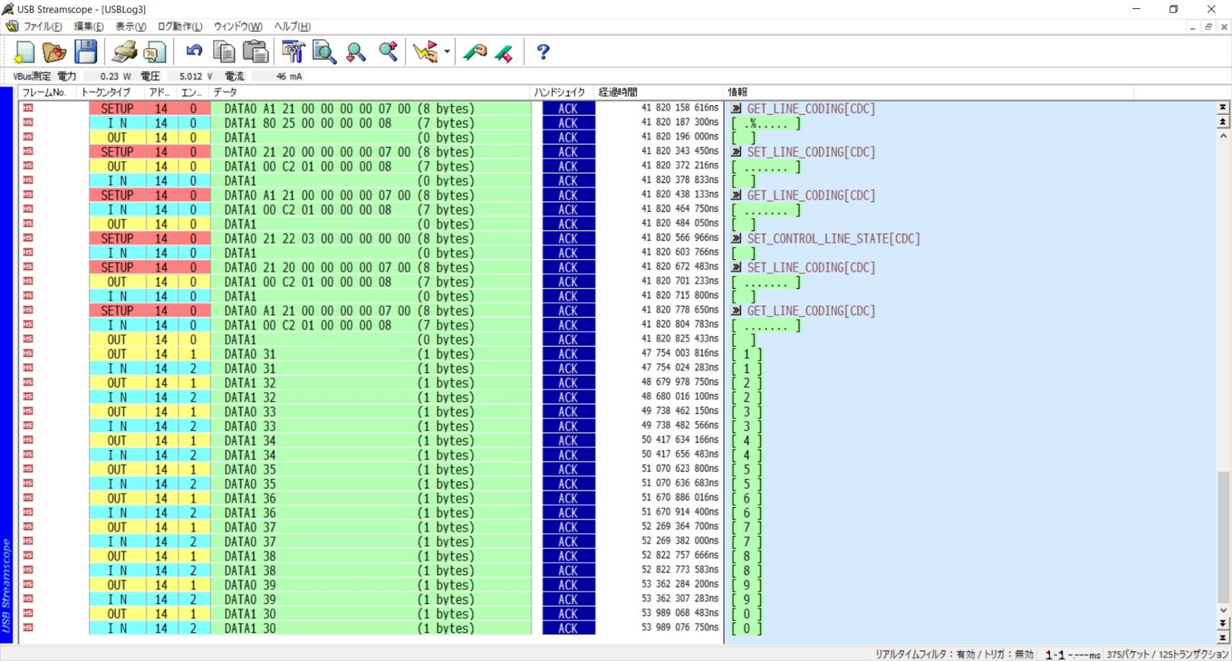1232x661 pixels.
Task: Undo the last action with the blue arrow
Action: click(x=195, y=51)
